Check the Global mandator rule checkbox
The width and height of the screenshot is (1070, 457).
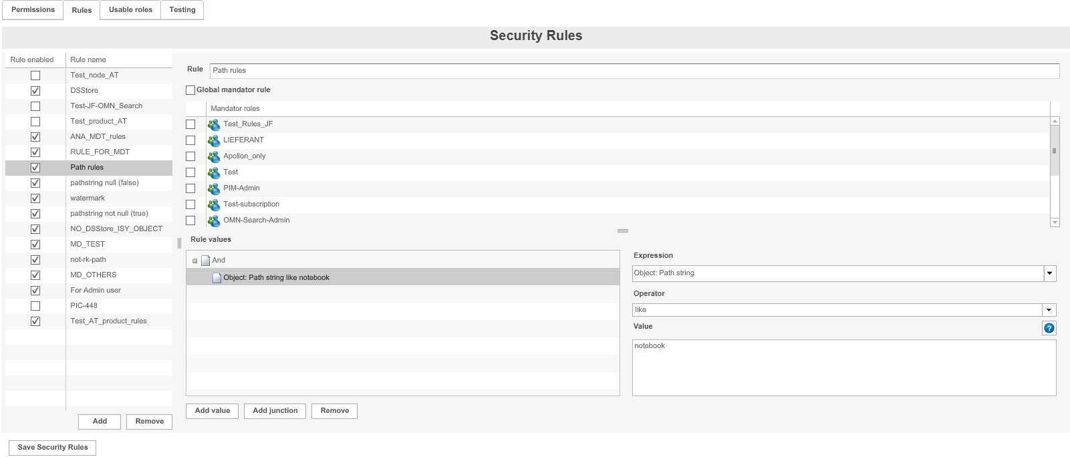190,90
